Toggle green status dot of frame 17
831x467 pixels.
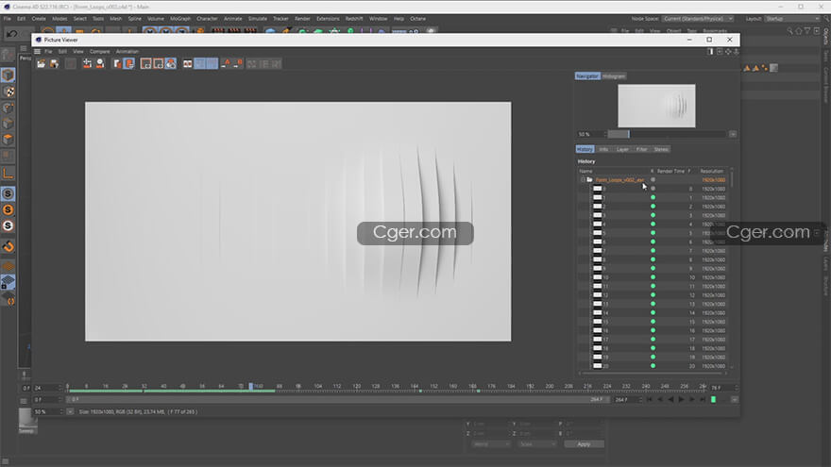click(x=653, y=340)
